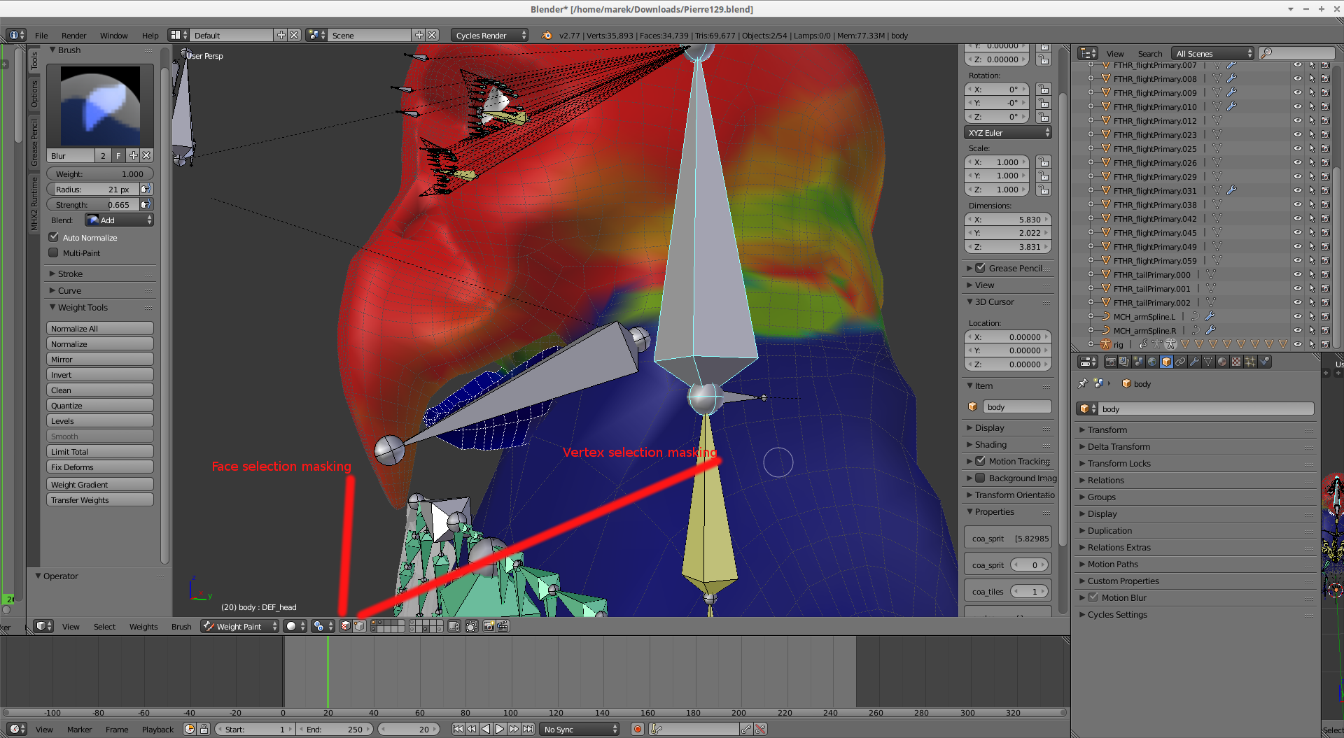1344x738 pixels.
Task: Click the Transfer Weights button
Action: [100, 499]
